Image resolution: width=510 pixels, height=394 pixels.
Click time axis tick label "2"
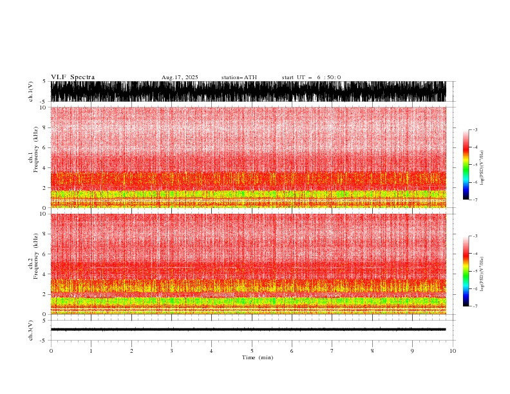tap(131, 351)
